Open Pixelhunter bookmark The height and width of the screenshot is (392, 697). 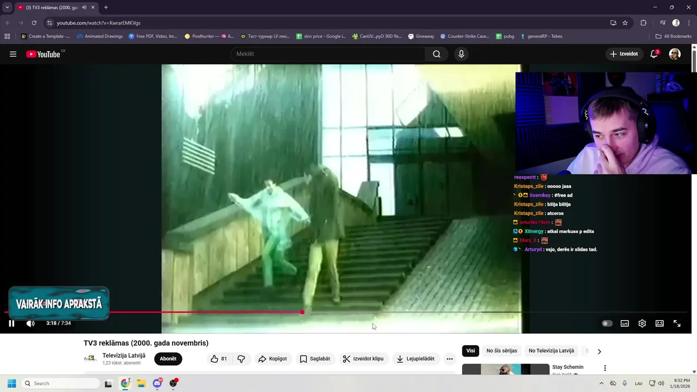tap(209, 36)
